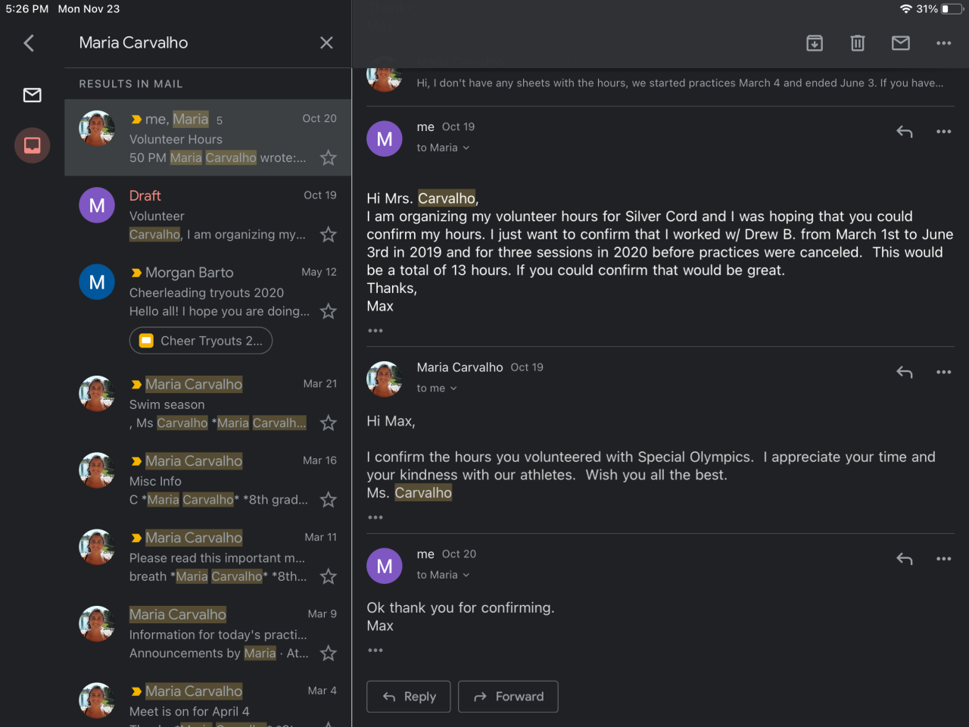Archive this conversation using the toolbar icon
The height and width of the screenshot is (727, 969).
tap(815, 43)
